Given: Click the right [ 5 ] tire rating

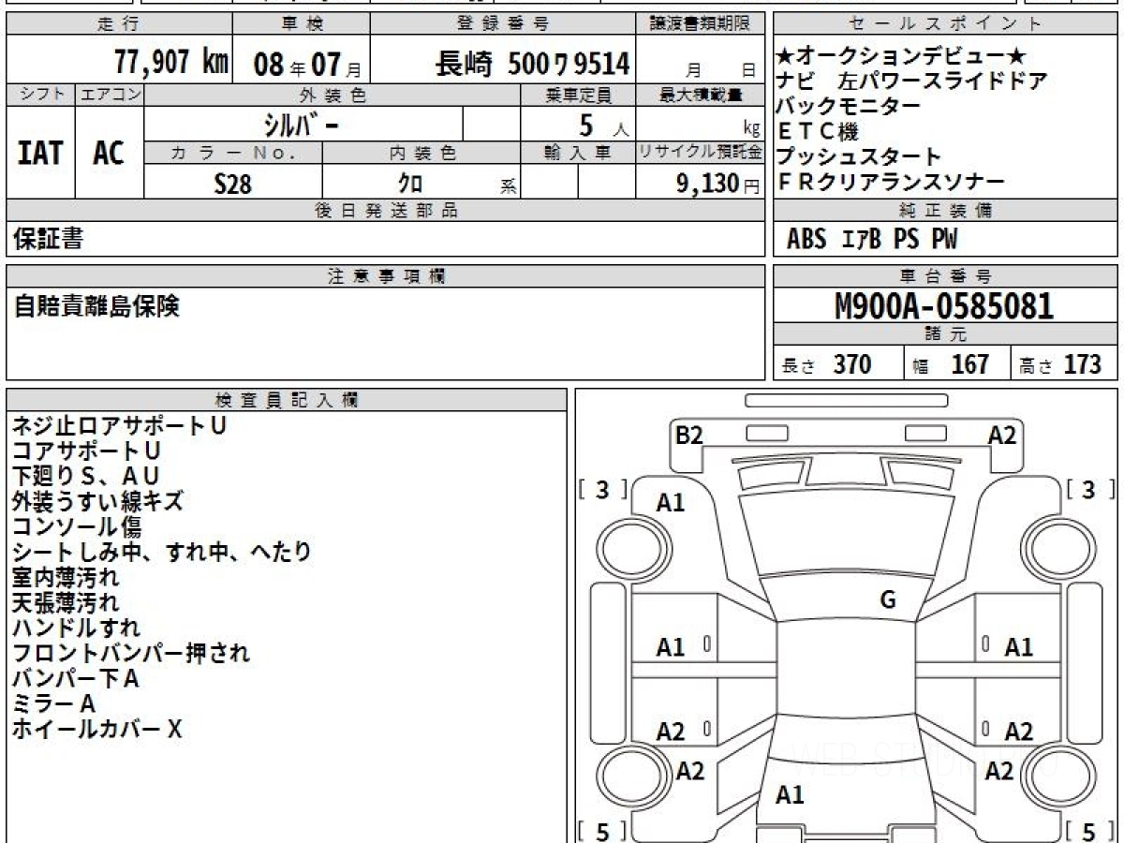Looking at the screenshot, I should pos(1088,830).
